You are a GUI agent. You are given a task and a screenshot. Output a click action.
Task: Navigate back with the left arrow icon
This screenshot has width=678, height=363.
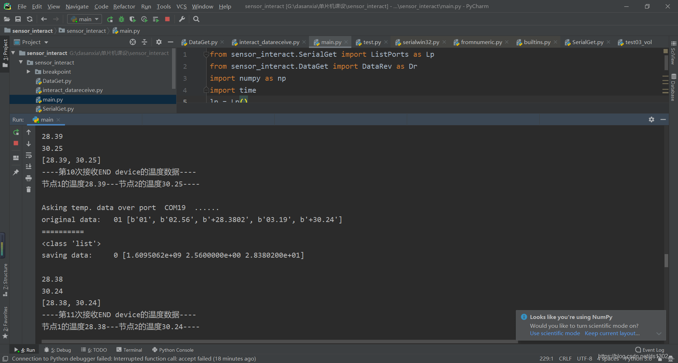click(44, 19)
